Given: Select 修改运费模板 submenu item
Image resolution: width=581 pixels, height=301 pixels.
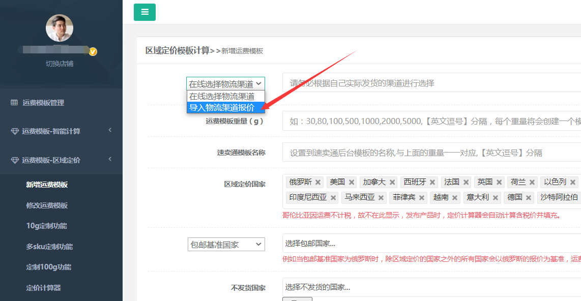Looking at the screenshot, I should 47,205.
